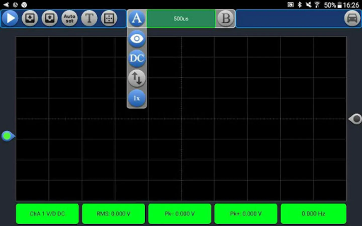Tap the Wi-Fi status icon
362x226 pixels.
click(317, 5)
